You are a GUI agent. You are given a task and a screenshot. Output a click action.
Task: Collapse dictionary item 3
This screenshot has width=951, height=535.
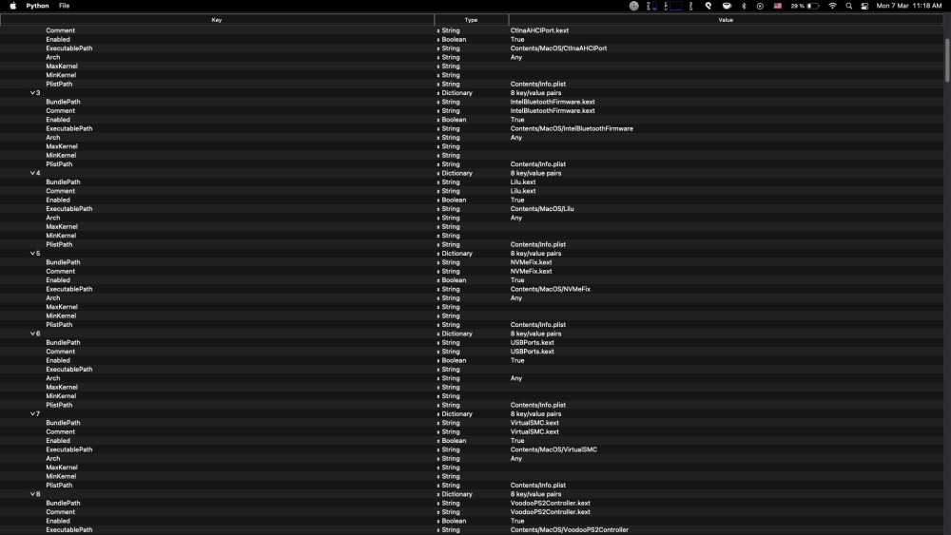pos(32,93)
